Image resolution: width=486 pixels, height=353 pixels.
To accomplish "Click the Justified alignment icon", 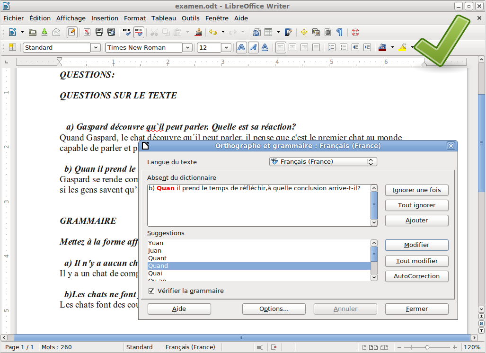I will tap(316, 47).
